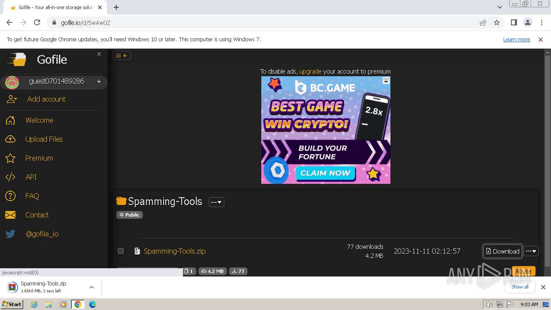Open the download item options chevron
This screenshot has width=551, height=310.
[x=92, y=287]
